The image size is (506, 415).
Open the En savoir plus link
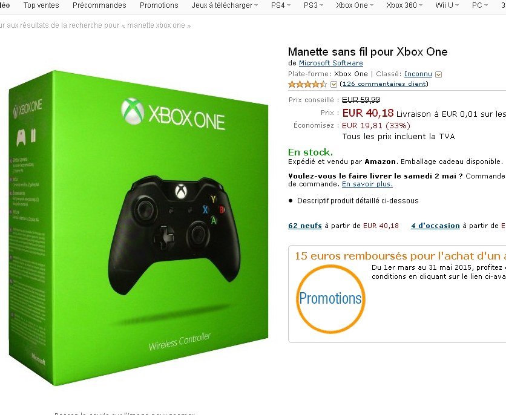pos(367,184)
